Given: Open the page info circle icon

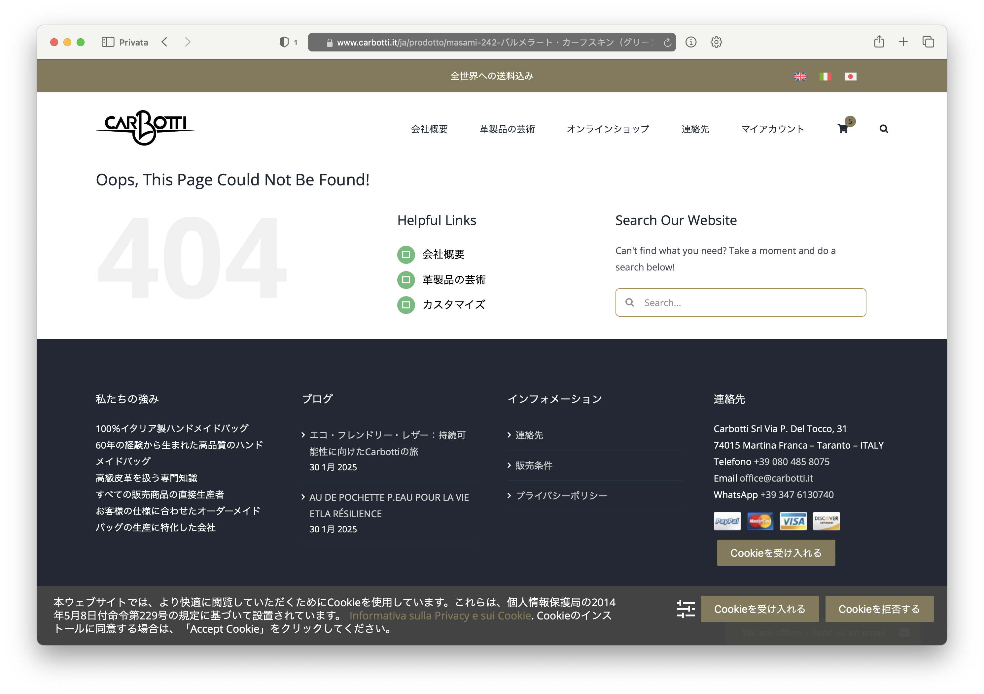Looking at the screenshot, I should pos(691,42).
